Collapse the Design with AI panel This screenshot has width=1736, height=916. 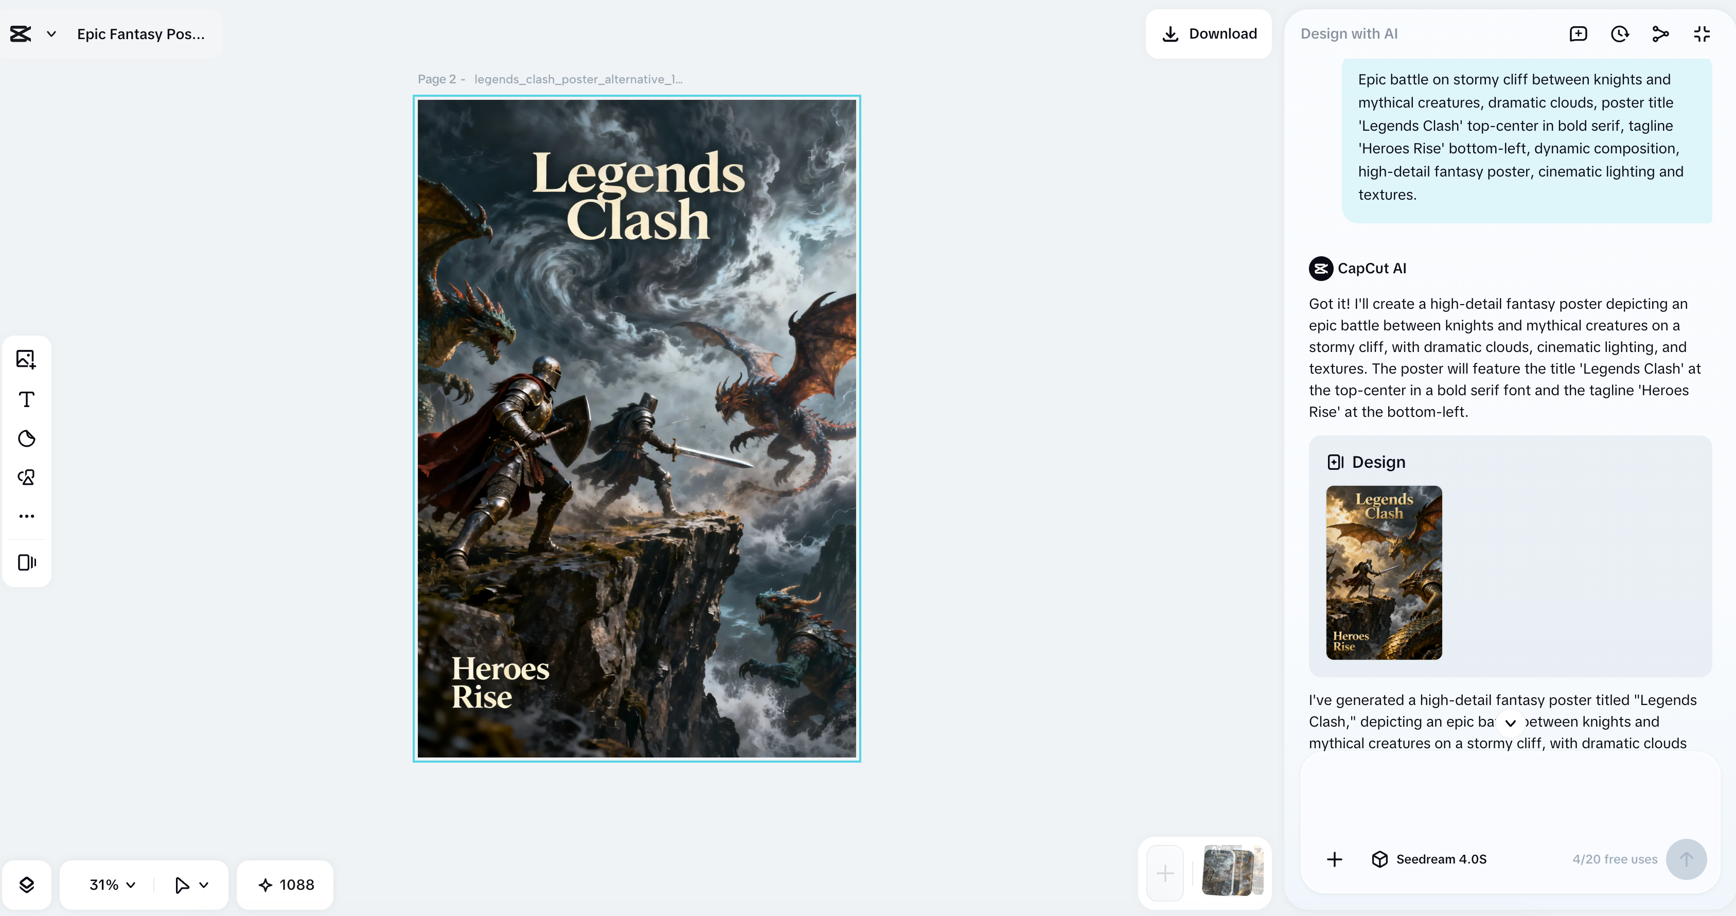(x=1701, y=33)
